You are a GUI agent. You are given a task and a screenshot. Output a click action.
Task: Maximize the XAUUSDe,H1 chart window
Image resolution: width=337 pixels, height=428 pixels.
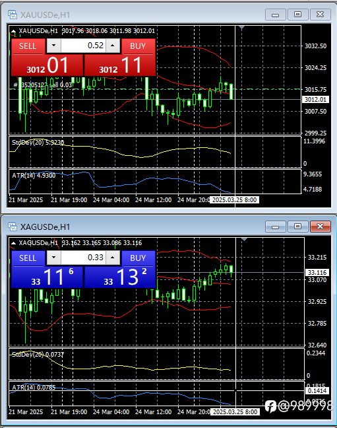pyautogui.click(x=297, y=15)
